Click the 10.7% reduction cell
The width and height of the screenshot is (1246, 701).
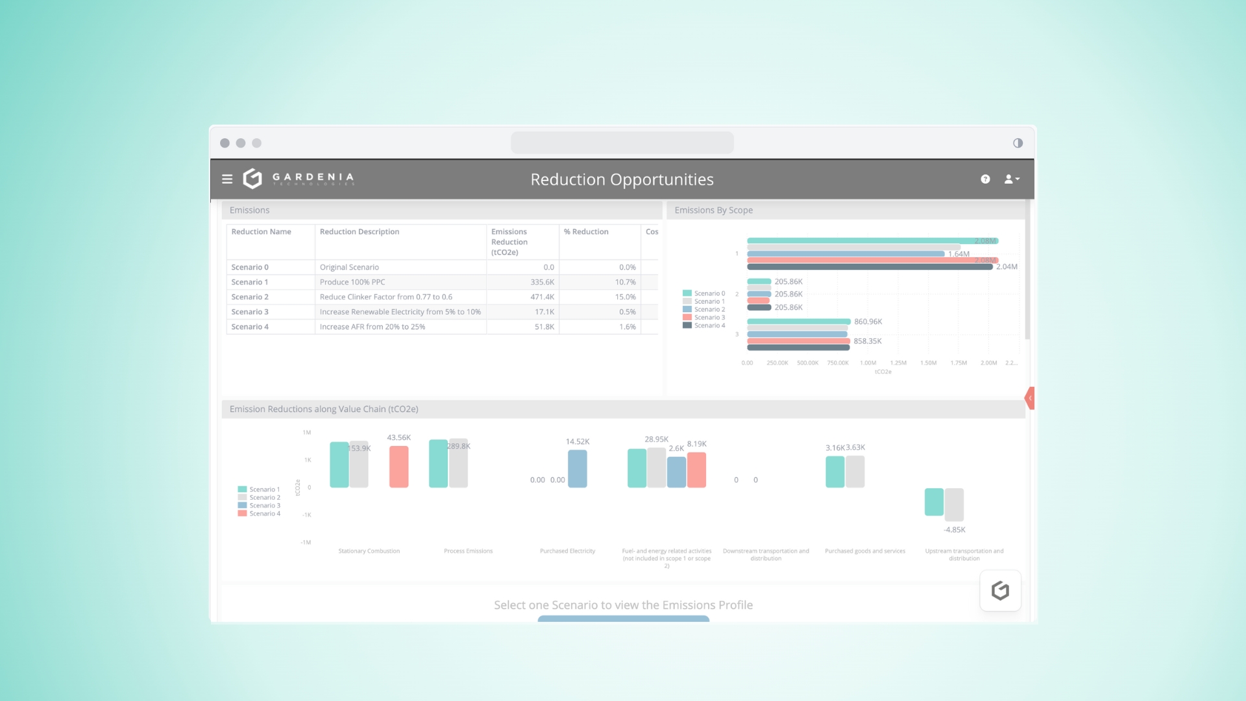click(600, 282)
